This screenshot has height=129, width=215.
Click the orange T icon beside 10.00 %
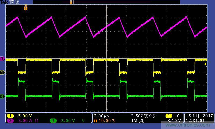click(x=95, y=121)
